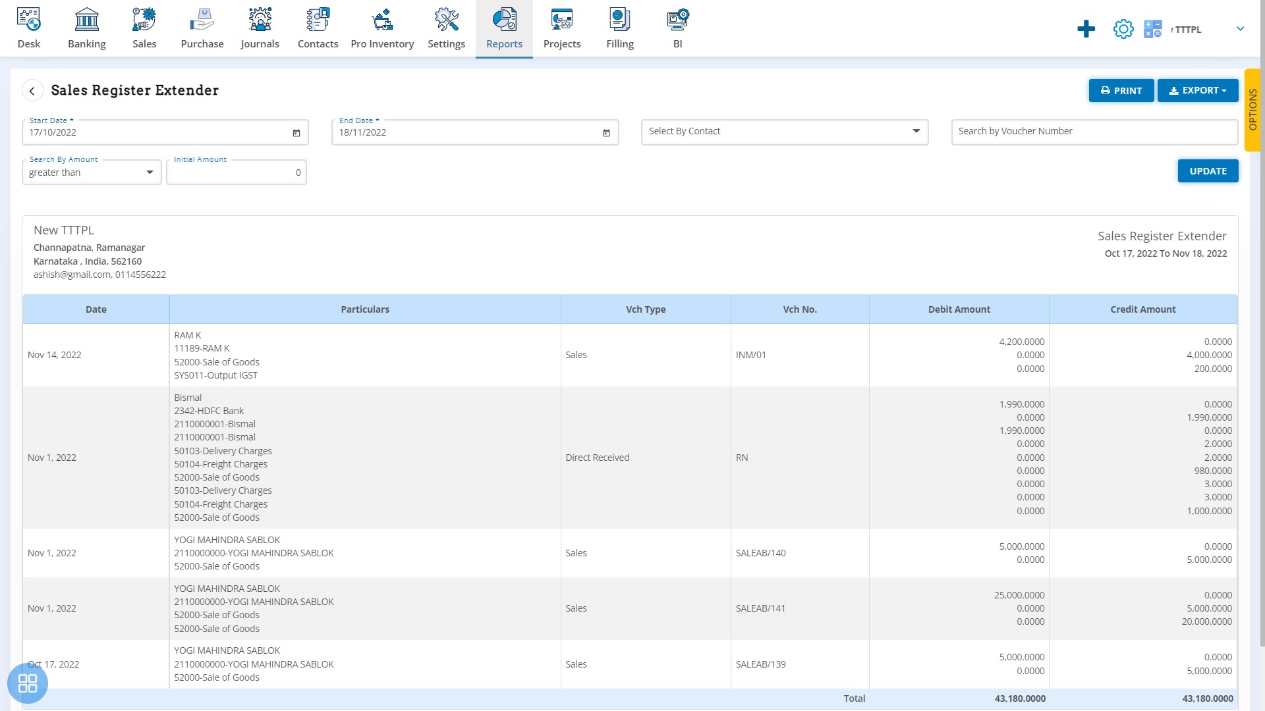The image size is (1265, 711).
Task: Click the Reports tab
Action: 504,28
